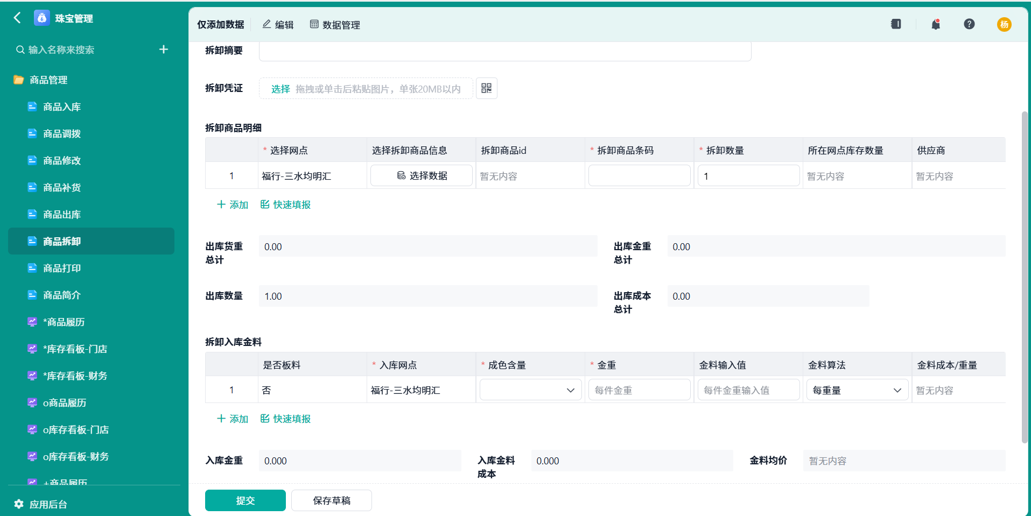The height and width of the screenshot is (516, 1031).
Task: Click the 商品调拨 form icon
Action: tap(32, 133)
